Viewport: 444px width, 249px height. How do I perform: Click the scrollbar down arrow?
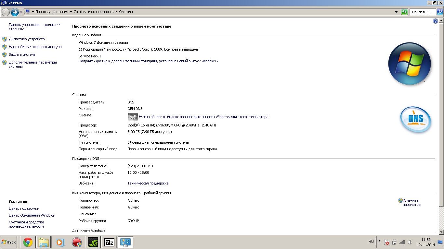click(441, 232)
